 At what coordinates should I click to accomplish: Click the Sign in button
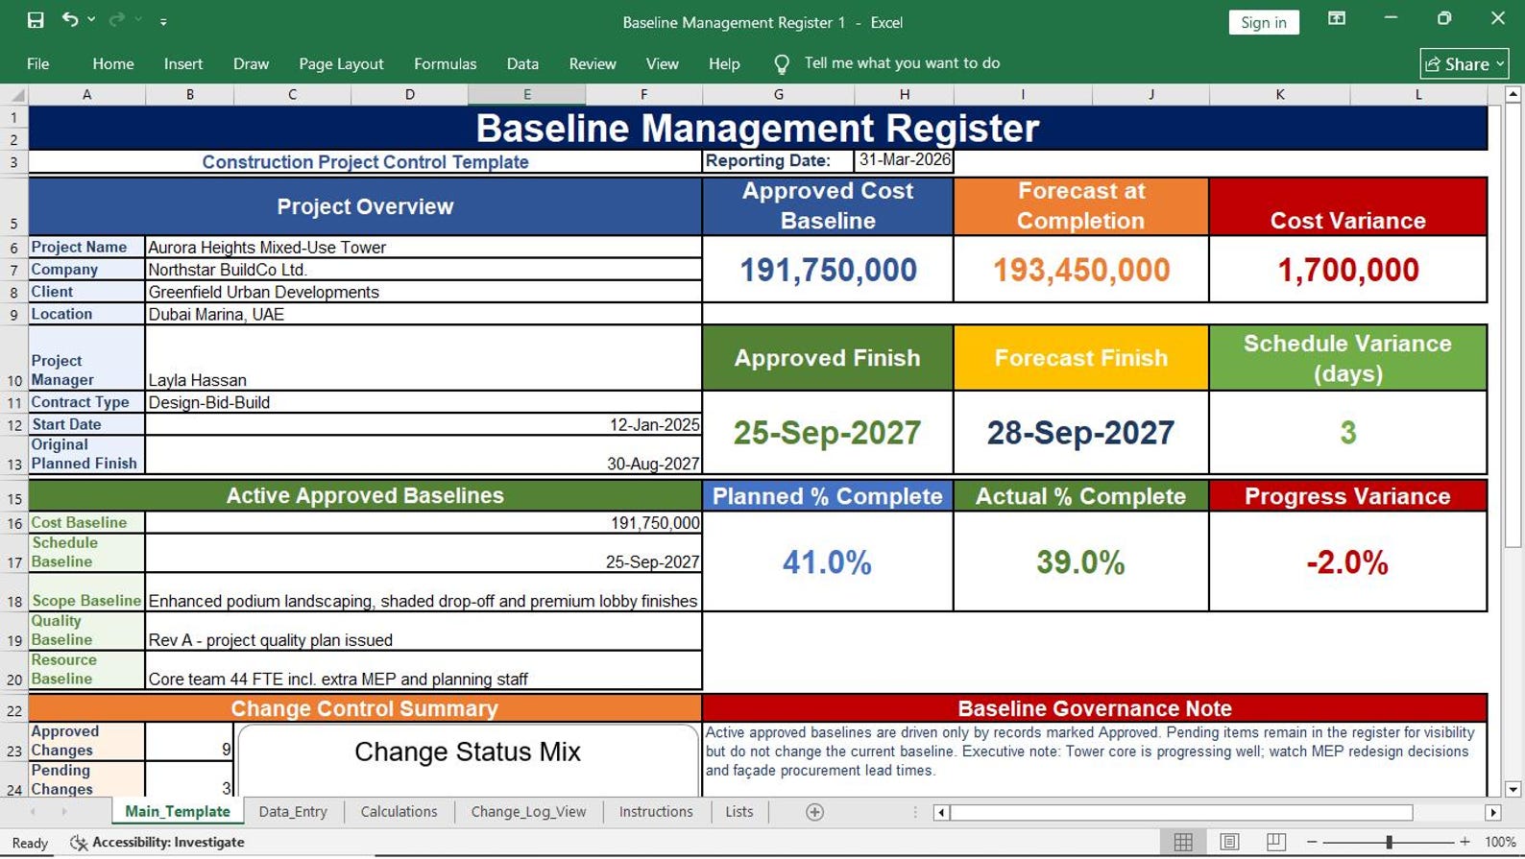(1264, 22)
